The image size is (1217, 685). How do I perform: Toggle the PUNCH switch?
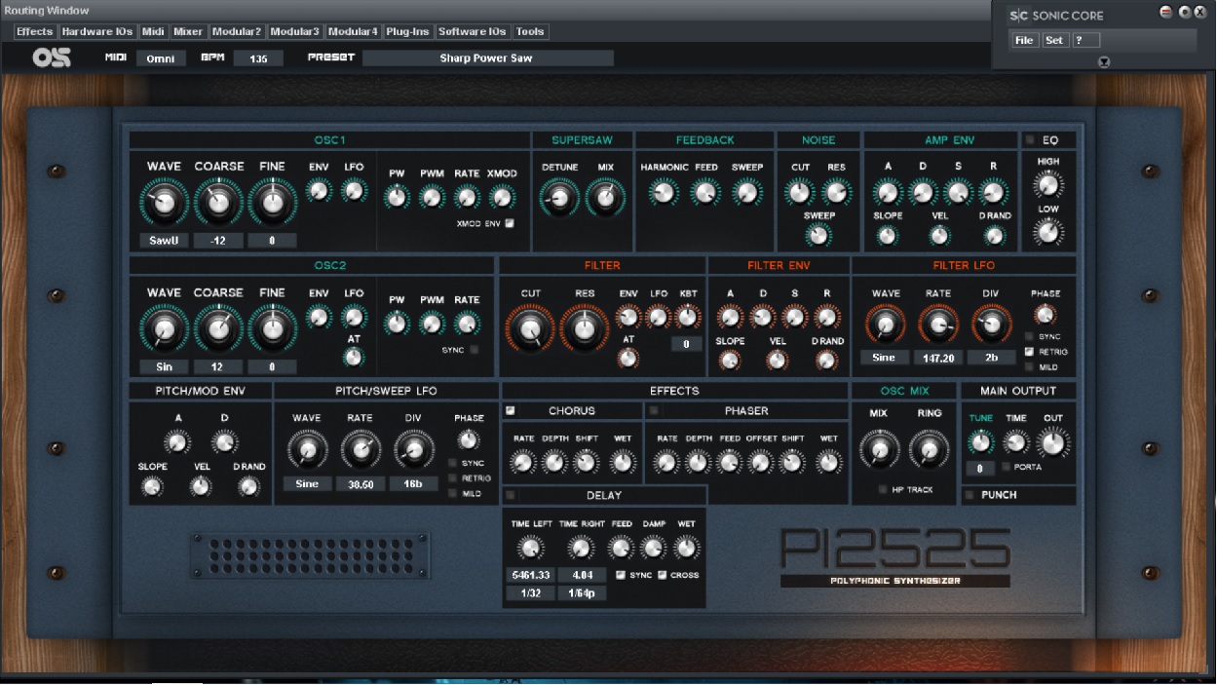[x=970, y=495]
